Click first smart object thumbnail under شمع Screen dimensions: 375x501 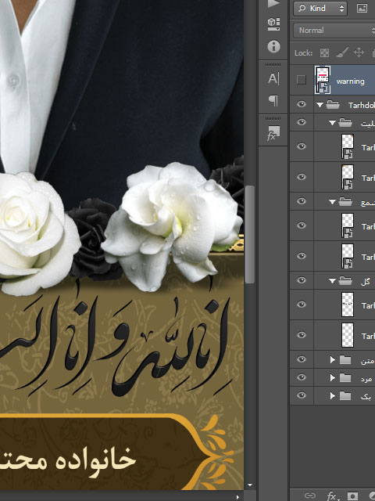pos(348,225)
